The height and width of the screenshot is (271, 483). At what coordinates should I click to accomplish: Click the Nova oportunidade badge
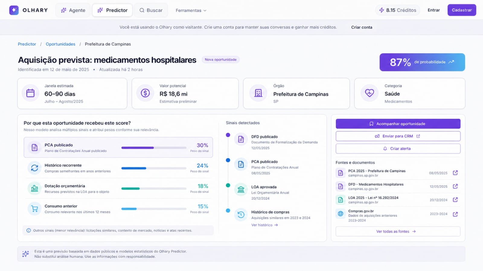221,60
